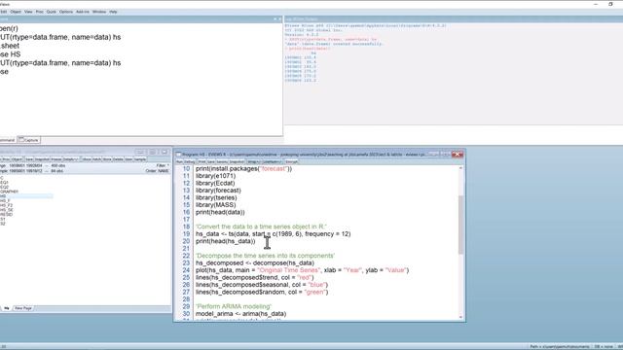Select GRAPH01 object in workfile
This screenshot has width=623, height=350.
[x=9, y=192]
